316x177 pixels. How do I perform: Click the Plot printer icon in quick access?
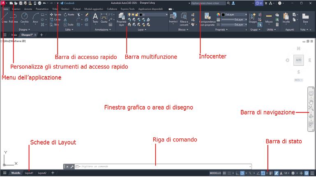pos(39,3)
